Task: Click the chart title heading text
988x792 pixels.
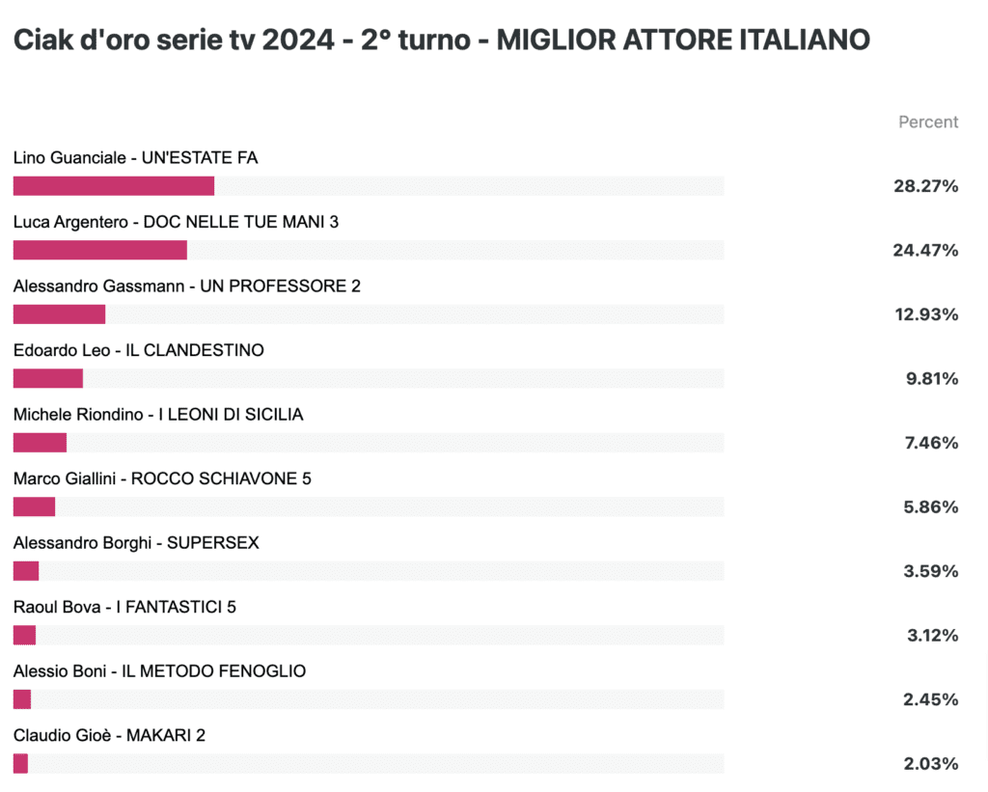Action: tap(442, 40)
